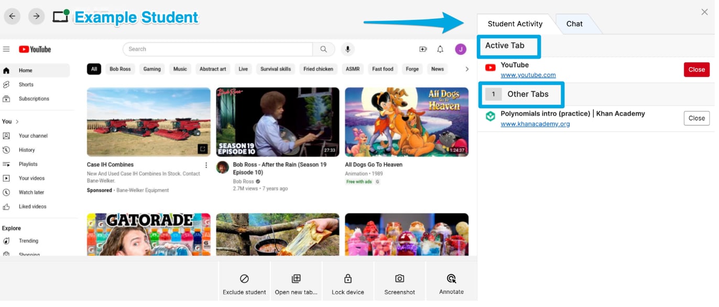Click Bob Ross - After the Rain title
The height and width of the screenshot is (307, 719).
point(280,168)
